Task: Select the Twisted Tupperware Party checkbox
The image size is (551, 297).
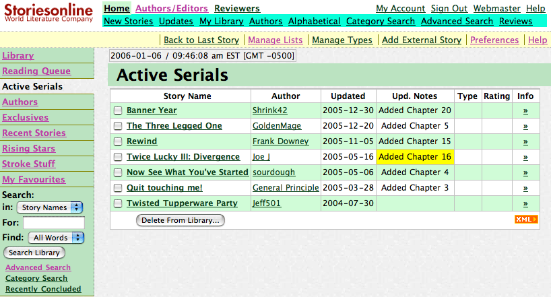Action: 118,203
